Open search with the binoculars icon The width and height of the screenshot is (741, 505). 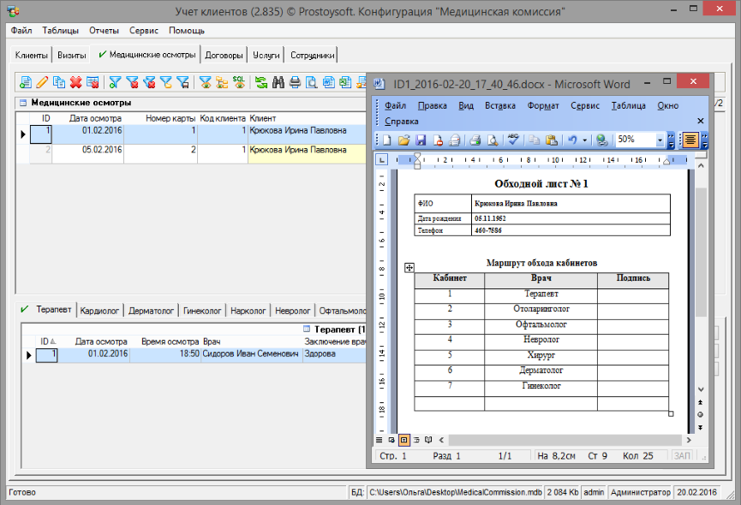click(x=278, y=82)
